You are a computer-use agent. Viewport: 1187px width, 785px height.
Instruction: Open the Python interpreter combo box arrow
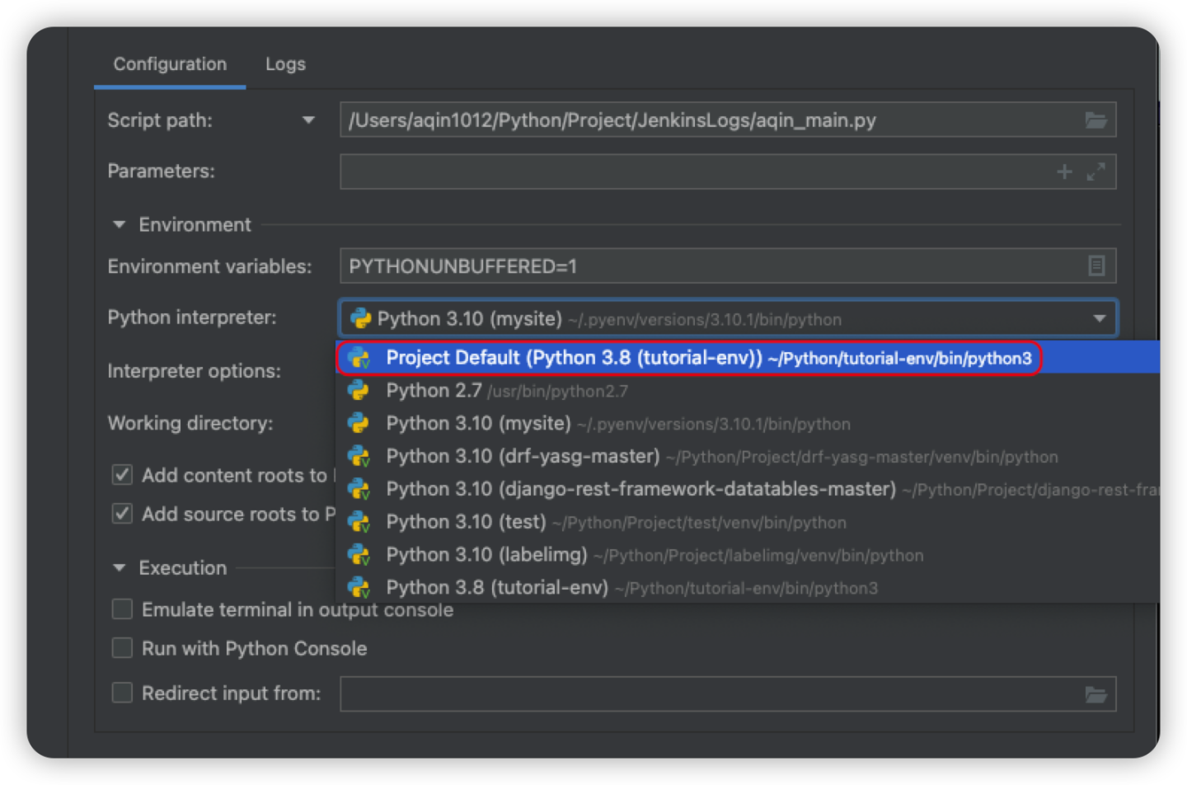pos(1099,318)
